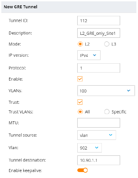Disable the Enable keepalive toggle
Viewport: 138px width, 178px height.
83,170
